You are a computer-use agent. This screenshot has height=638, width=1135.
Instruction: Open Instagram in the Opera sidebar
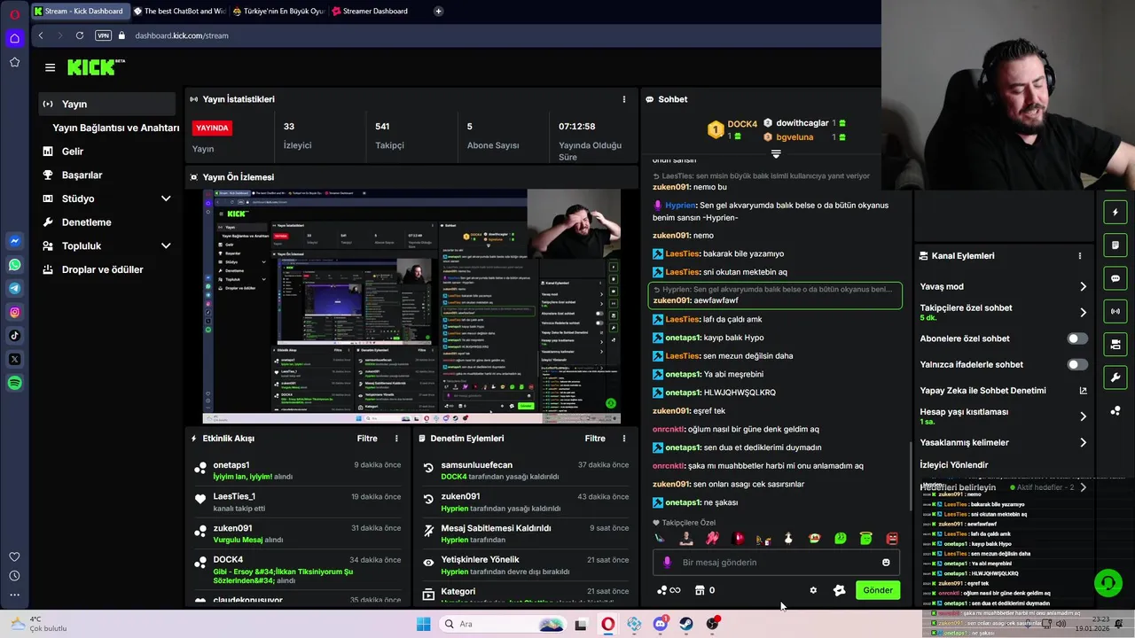coord(14,312)
